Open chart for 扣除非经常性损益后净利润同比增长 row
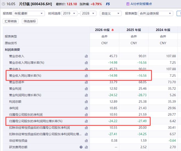This screenshot has width=181, height=151. 86,134
